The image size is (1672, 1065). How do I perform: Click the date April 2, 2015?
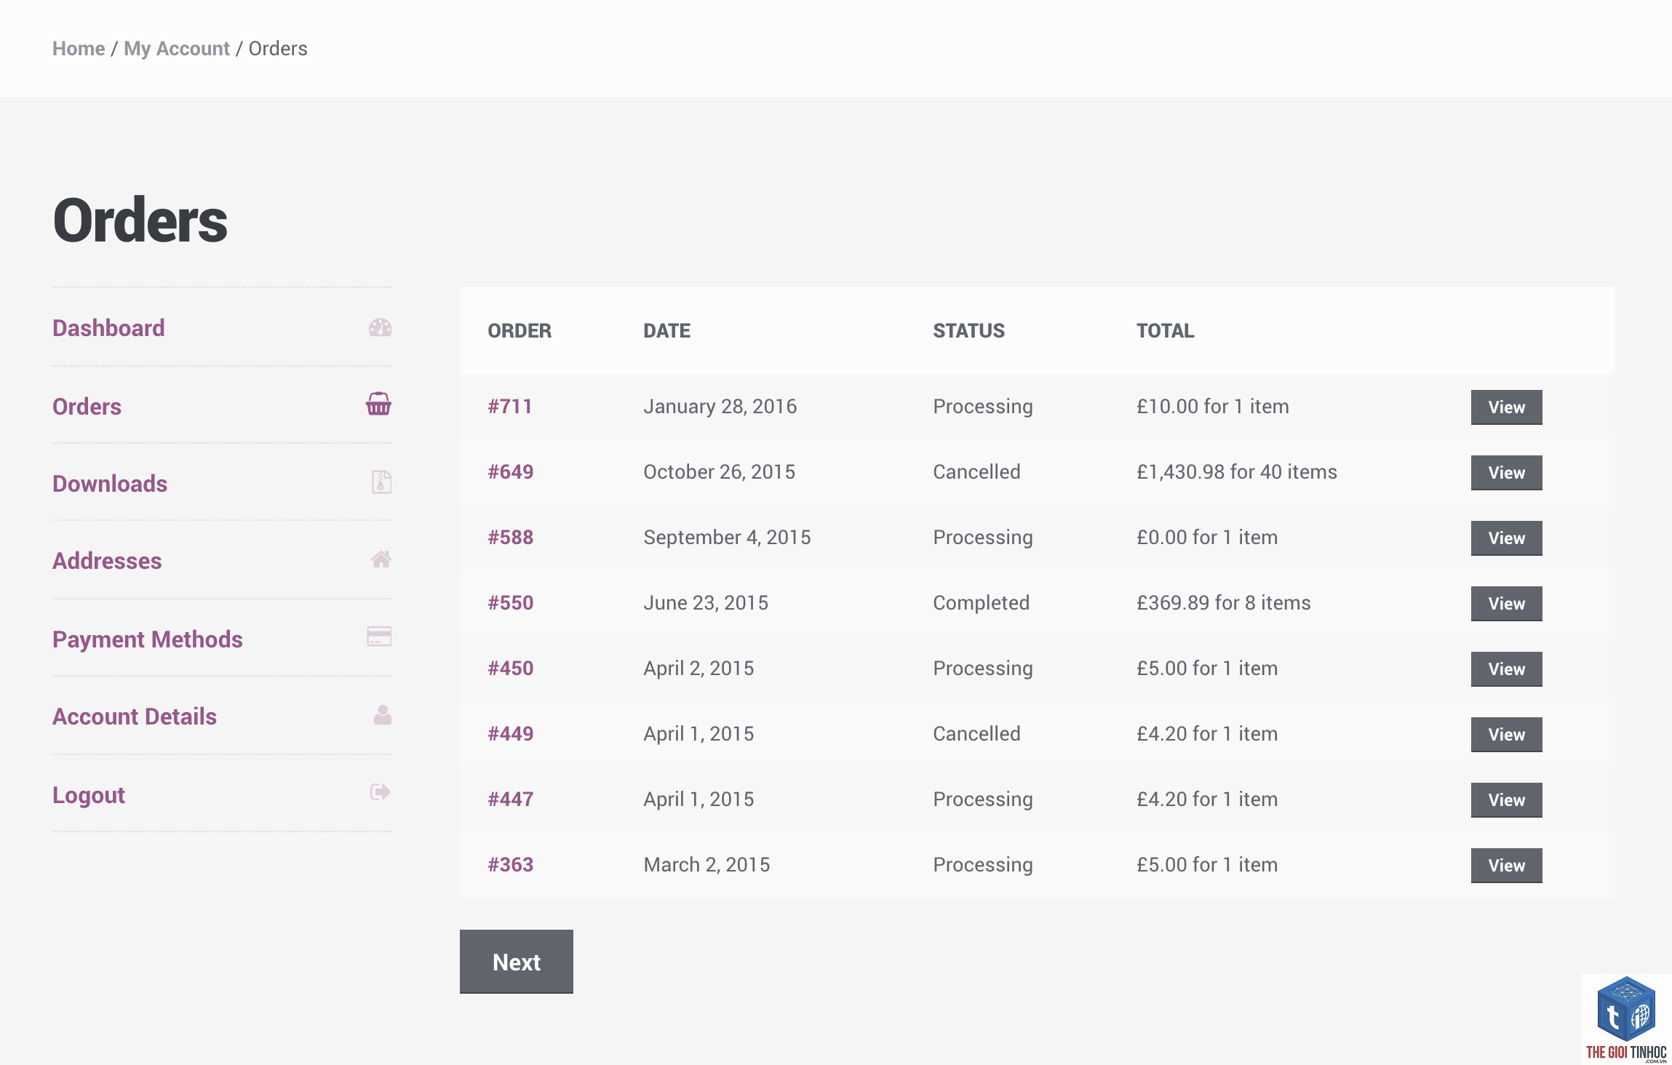pos(698,669)
